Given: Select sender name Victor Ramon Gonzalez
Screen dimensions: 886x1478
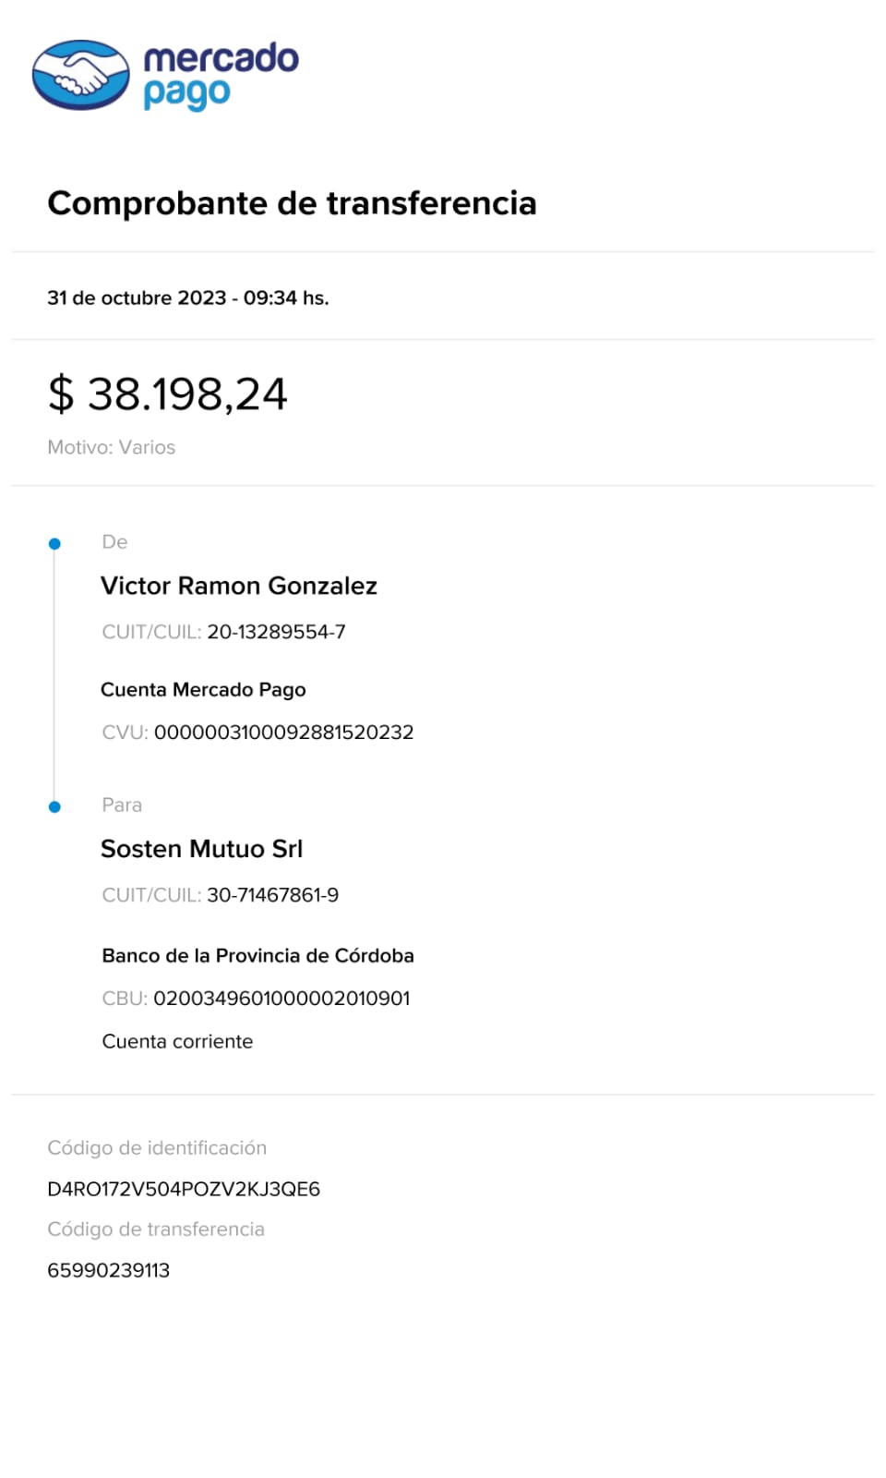Looking at the screenshot, I should 238,586.
